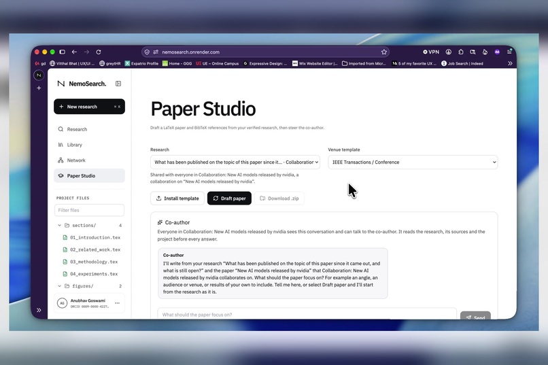Click the Download .zip button
The image size is (548, 365).
(279, 198)
